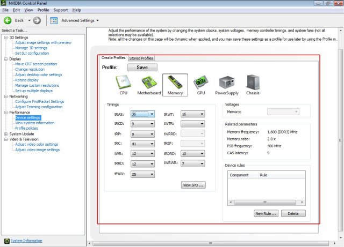Click the View SPD button
Screen dimensions: 344x247
[193, 185]
